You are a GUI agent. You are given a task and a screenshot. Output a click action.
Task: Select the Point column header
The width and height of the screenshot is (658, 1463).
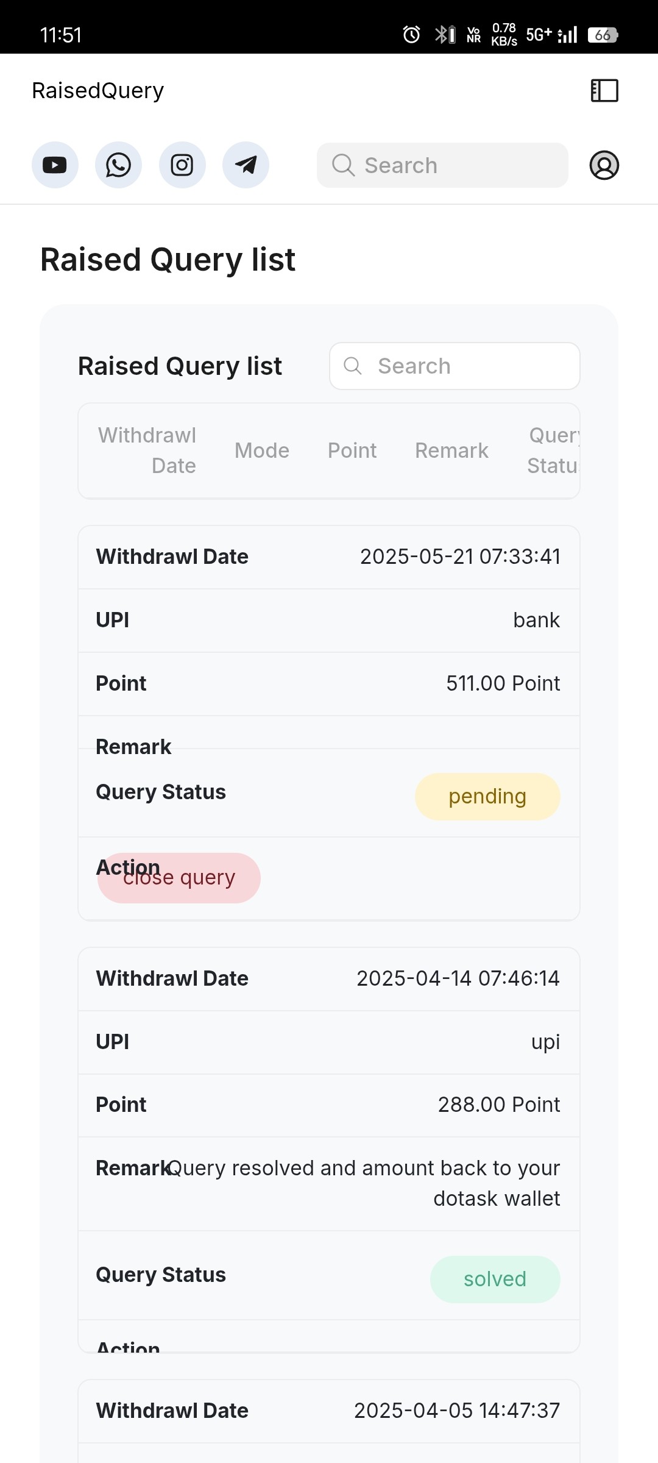click(x=352, y=450)
